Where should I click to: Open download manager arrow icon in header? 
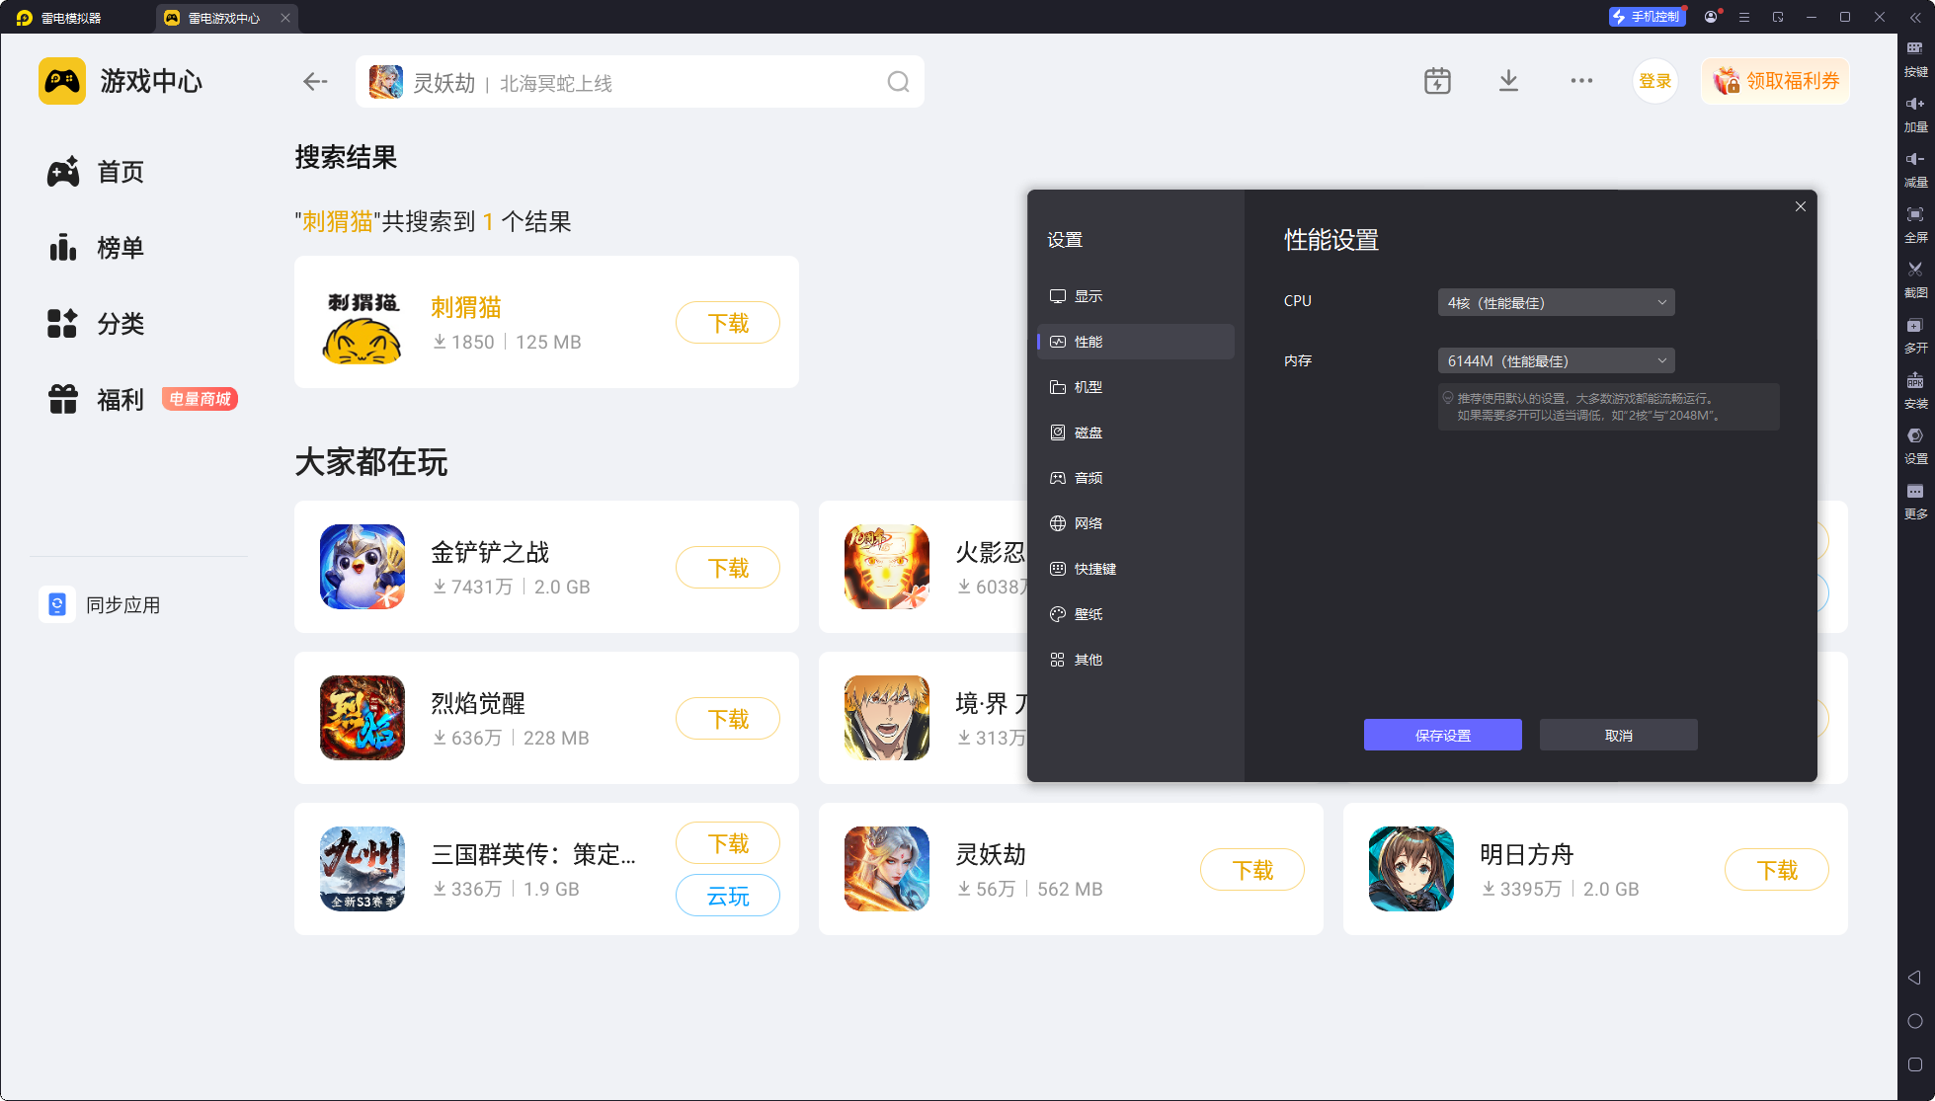coord(1507,81)
